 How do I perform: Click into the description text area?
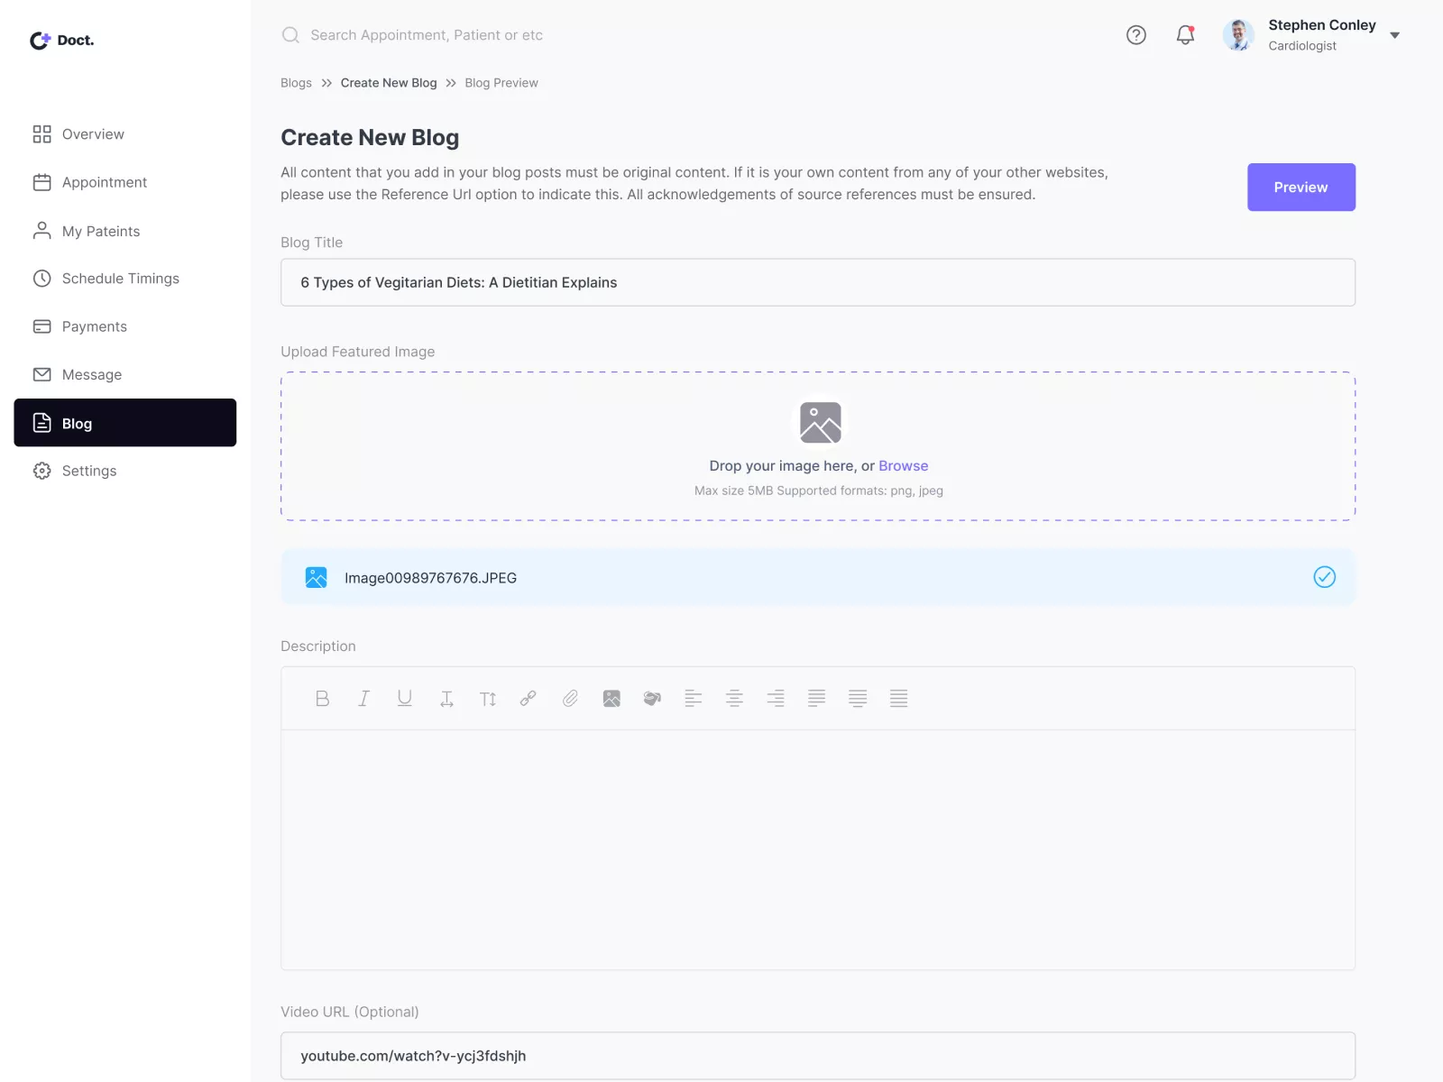click(818, 849)
